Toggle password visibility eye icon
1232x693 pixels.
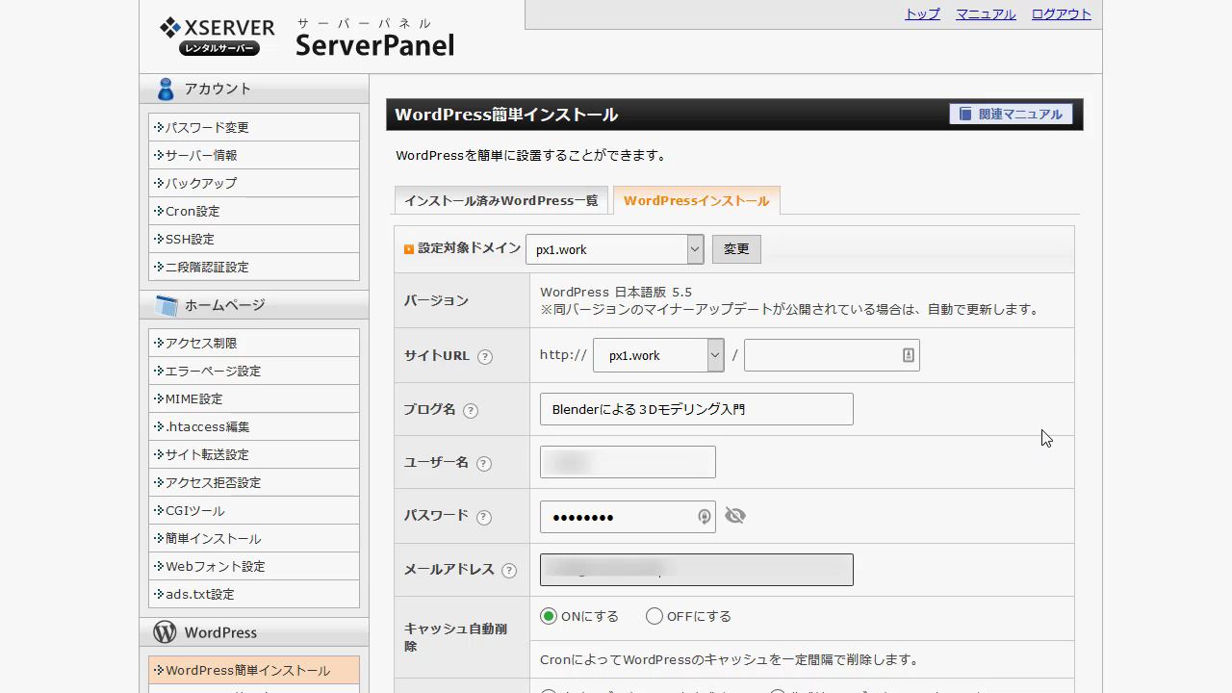pos(735,516)
